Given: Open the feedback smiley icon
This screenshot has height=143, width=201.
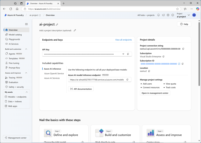Looking at the screenshot, I should click(173, 15).
